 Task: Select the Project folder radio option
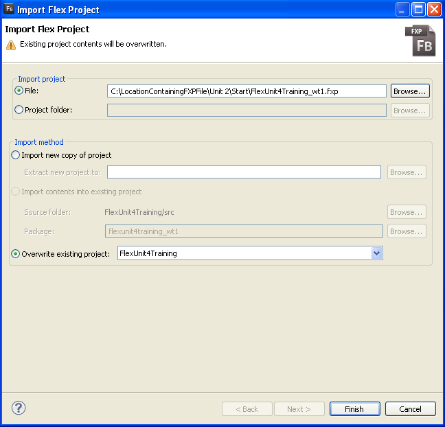(x=19, y=110)
